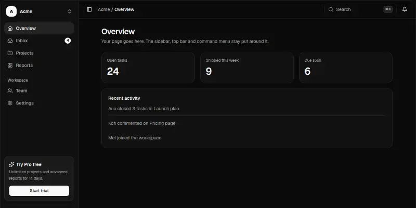The height and width of the screenshot is (208, 416).
Task: Click the Projects folder icon
Action: tap(10, 53)
